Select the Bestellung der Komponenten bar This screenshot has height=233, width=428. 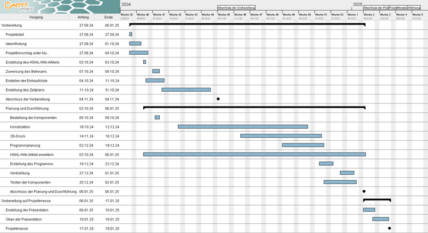coord(157,117)
